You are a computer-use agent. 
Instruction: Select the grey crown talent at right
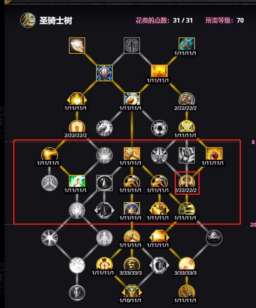(214, 238)
